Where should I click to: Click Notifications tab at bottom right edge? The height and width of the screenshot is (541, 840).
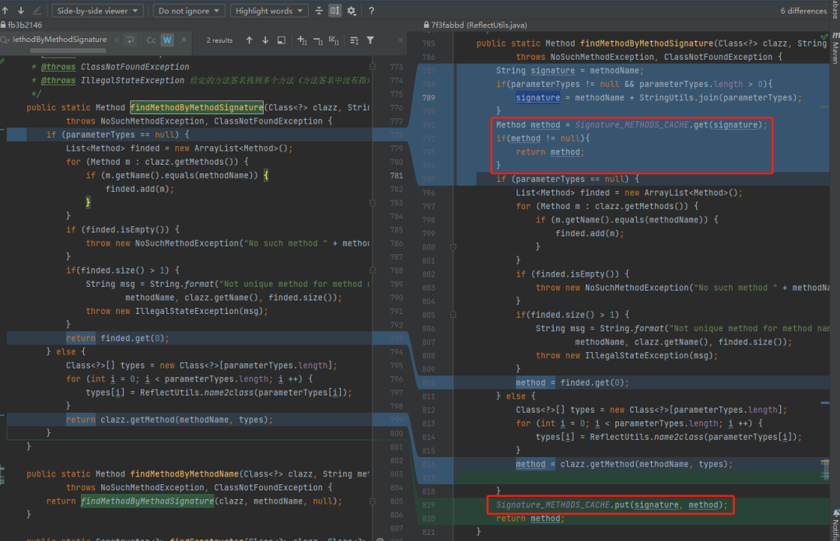[x=835, y=525]
